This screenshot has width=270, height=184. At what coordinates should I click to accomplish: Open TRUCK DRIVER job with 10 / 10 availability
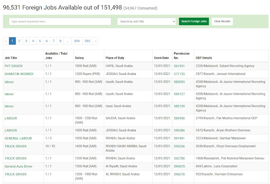[x=16, y=146]
